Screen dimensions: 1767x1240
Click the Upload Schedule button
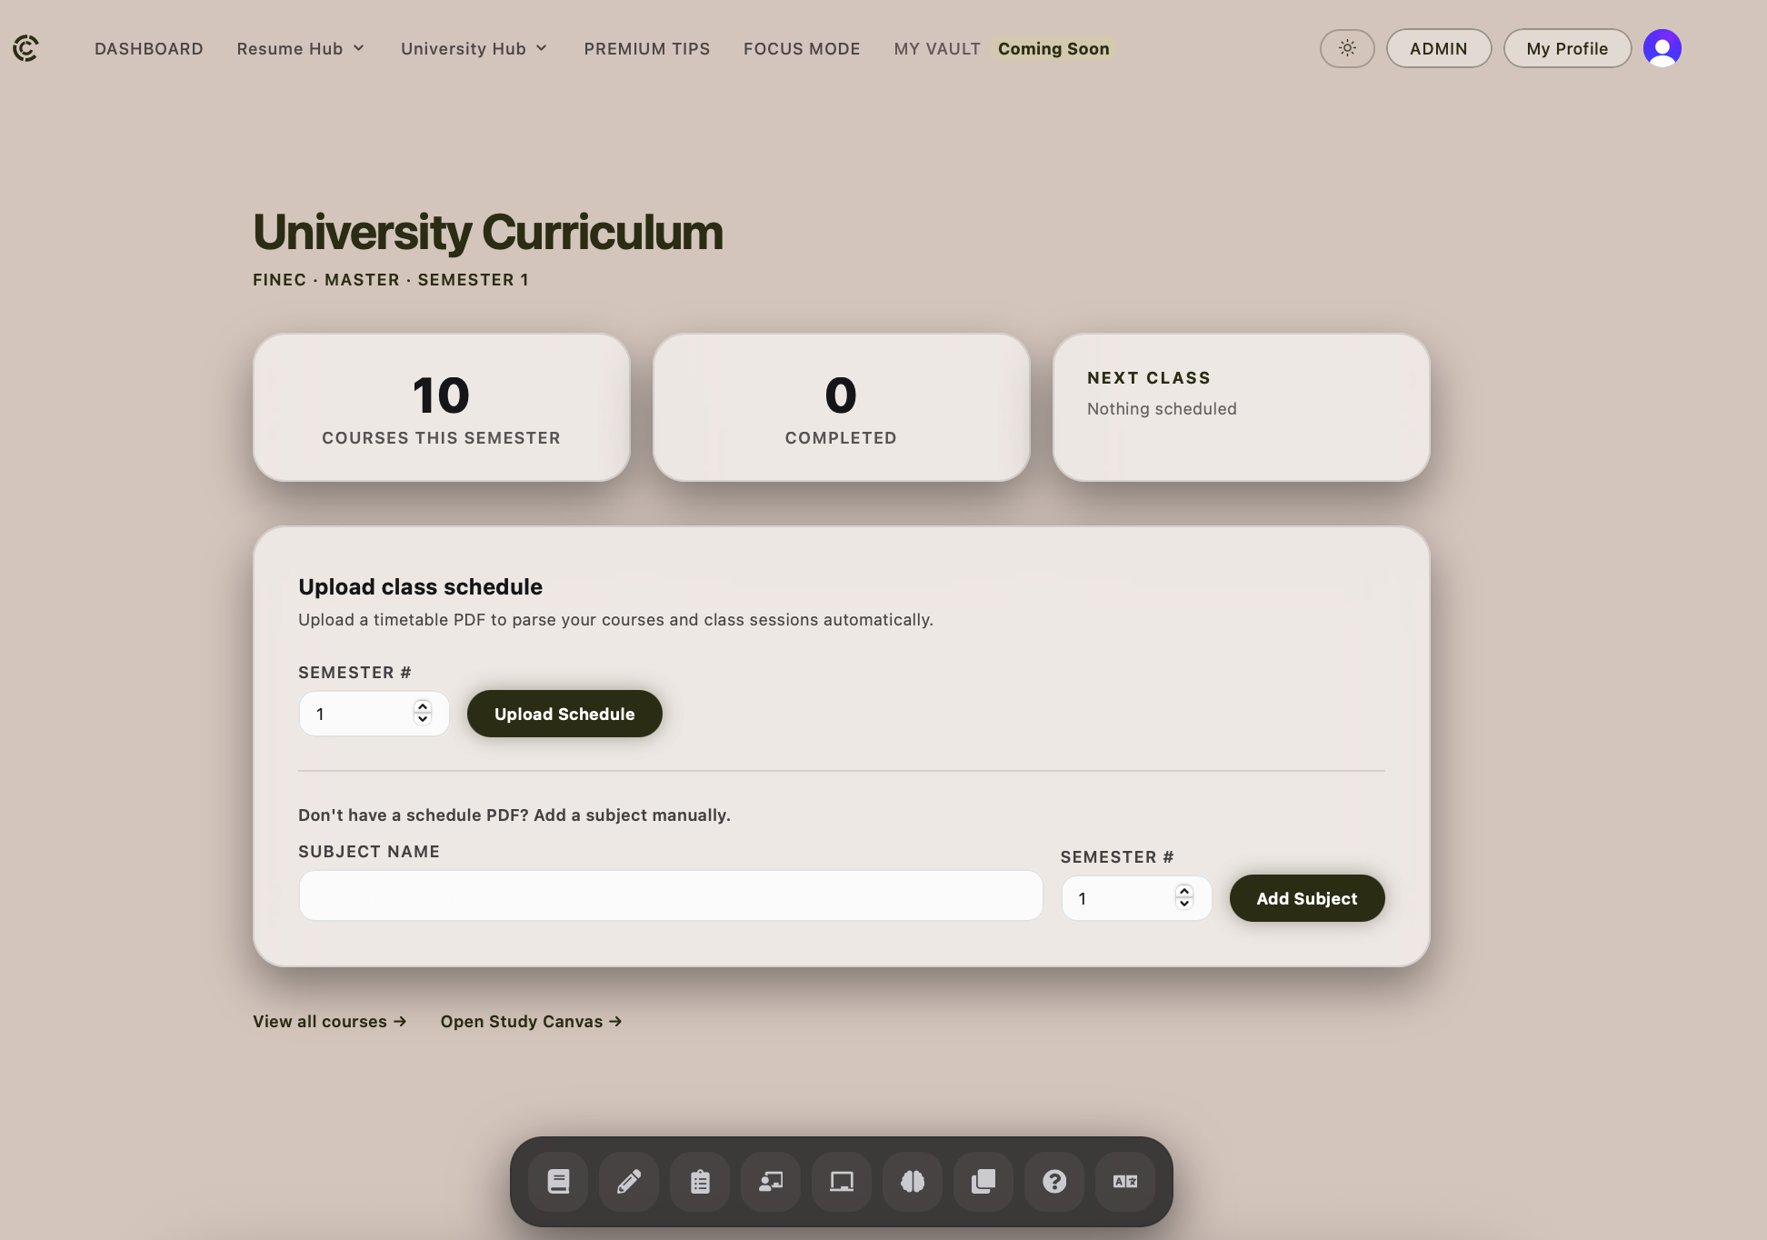[x=564, y=714]
